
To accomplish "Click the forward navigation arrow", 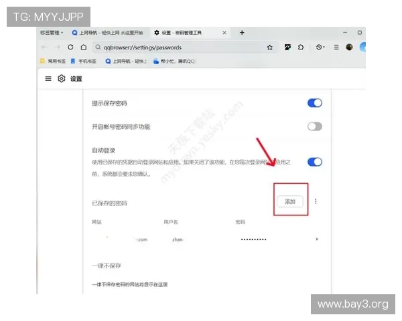I will [58, 47].
